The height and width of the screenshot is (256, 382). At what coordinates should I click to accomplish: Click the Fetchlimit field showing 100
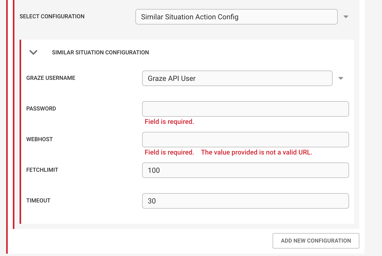click(245, 170)
